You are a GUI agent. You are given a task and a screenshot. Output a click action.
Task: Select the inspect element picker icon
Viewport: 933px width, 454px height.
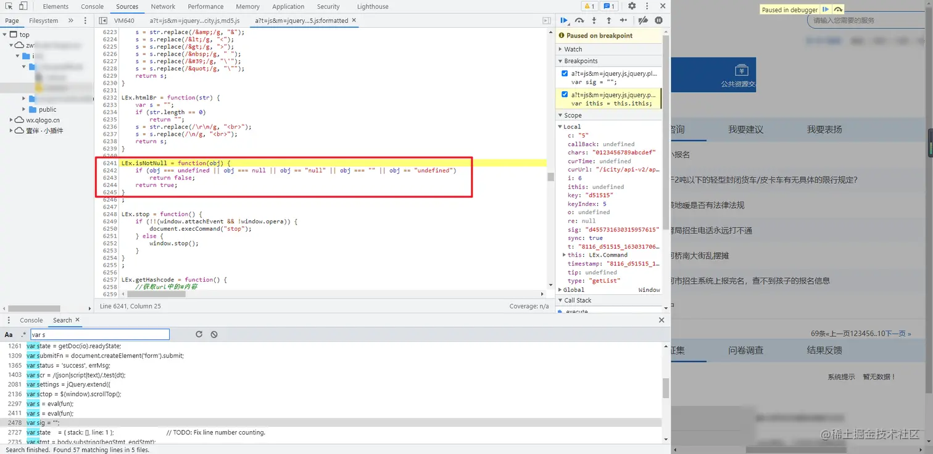pyautogui.click(x=9, y=6)
